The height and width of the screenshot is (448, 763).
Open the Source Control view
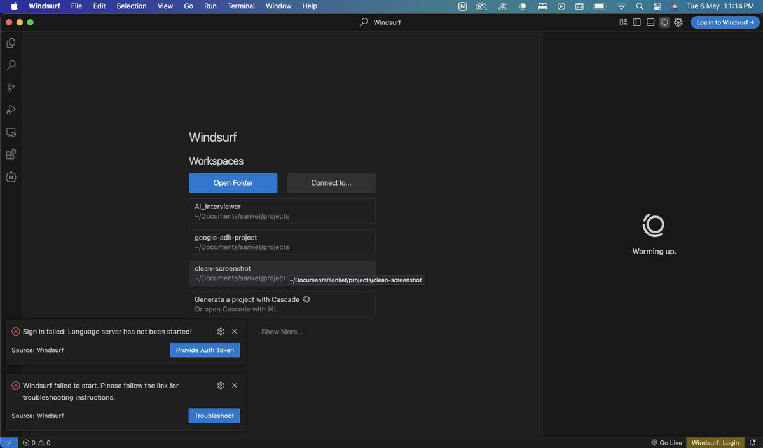pyautogui.click(x=11, y=88)
